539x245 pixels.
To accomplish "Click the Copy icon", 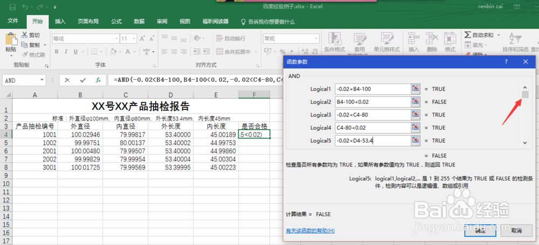I will (24, 45).
